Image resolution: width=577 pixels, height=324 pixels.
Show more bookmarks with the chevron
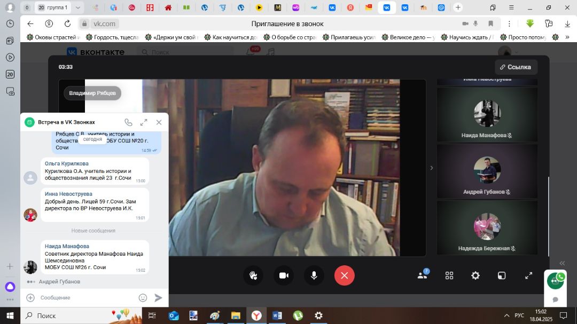[567, 37]
